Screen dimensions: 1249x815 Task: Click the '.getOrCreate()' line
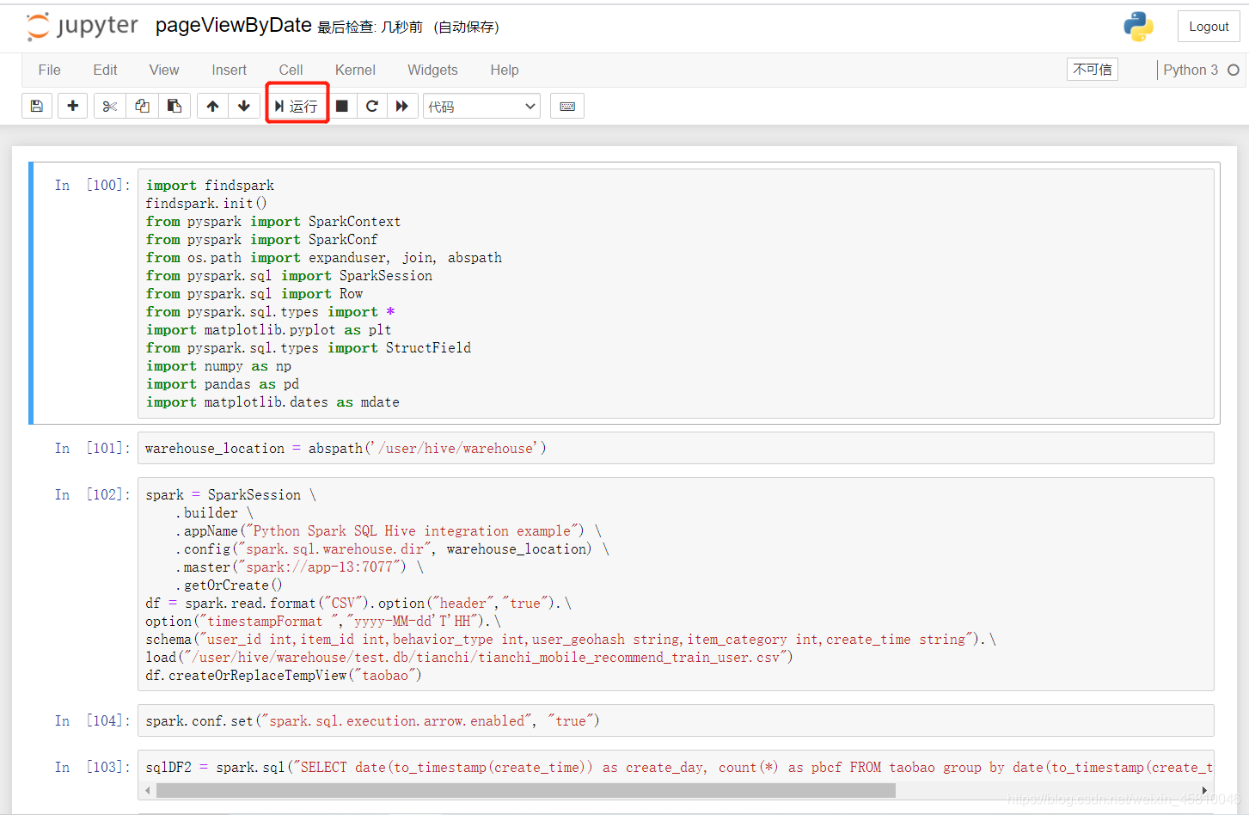tap(229, 585)
